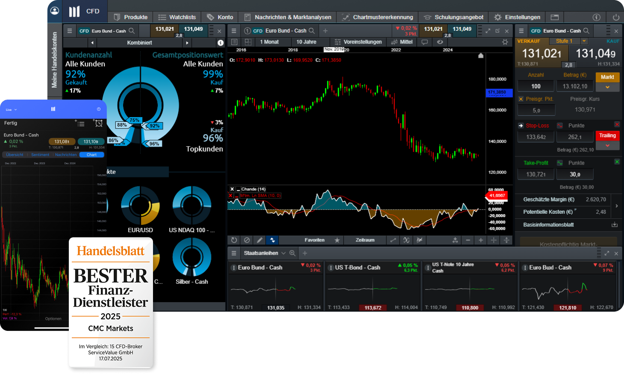624x374 pixels.
Task: Download the Basisinformationsblatt document
Action: pyautogui.click(x=614, y=224)
